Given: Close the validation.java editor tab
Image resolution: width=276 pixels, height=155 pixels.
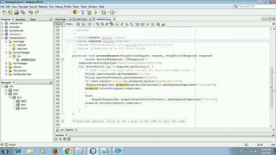Looking at the screenshot, I should click(114, 19).
